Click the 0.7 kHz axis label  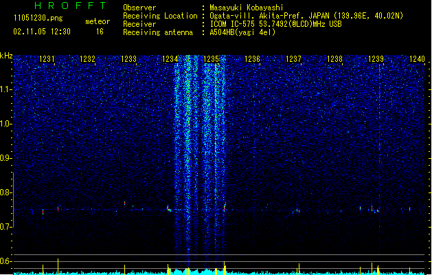[5, 227]
